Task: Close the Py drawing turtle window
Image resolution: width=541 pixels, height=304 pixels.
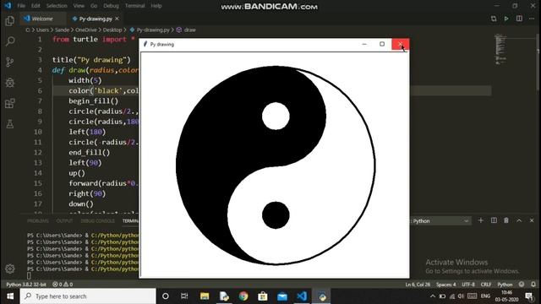Action: click(400, 44)
